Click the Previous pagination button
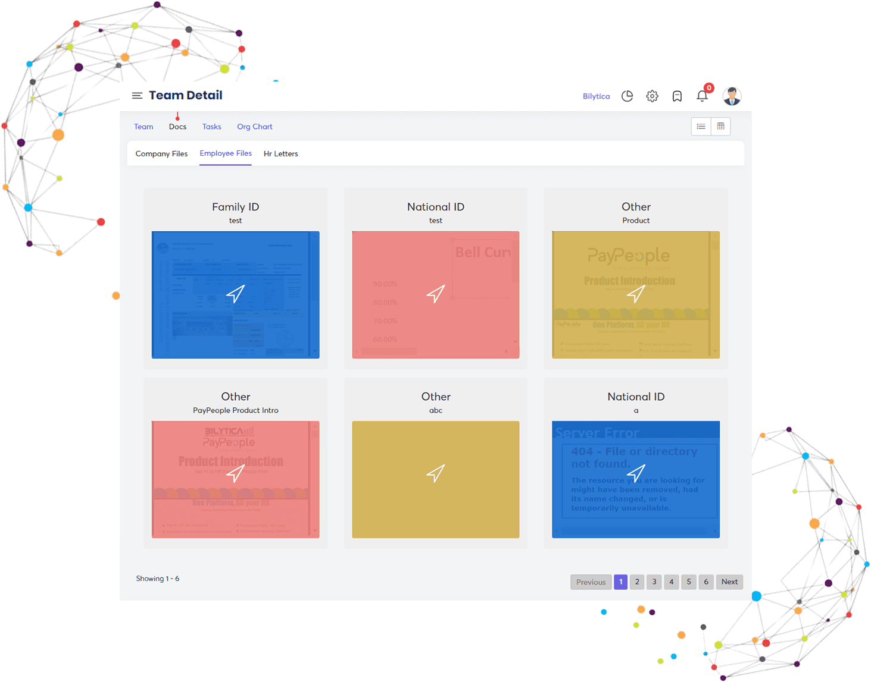Image resolution: width=871 pixels, height=682 pixels. pos(591,582)
